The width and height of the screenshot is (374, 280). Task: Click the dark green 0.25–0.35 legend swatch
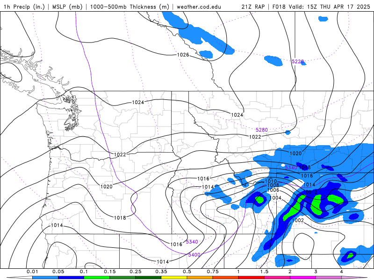[148, 278]
